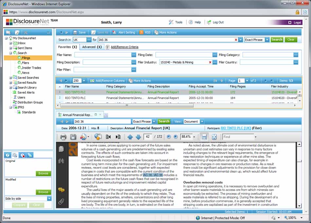Open the View Document dropdown
This screenshot has height=223, width=311.
coord(202,121)
